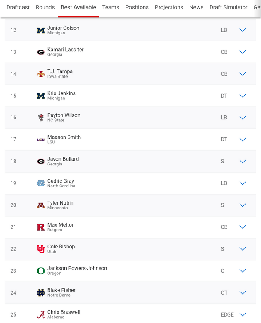
Task: Open the Positions tab
Action: point(137,7)
